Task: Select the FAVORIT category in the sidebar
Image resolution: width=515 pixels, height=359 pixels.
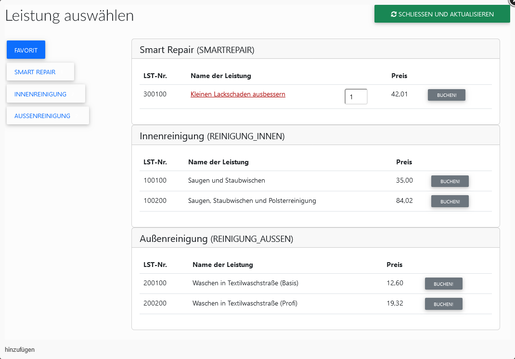Action: click(x=26, y=50)
